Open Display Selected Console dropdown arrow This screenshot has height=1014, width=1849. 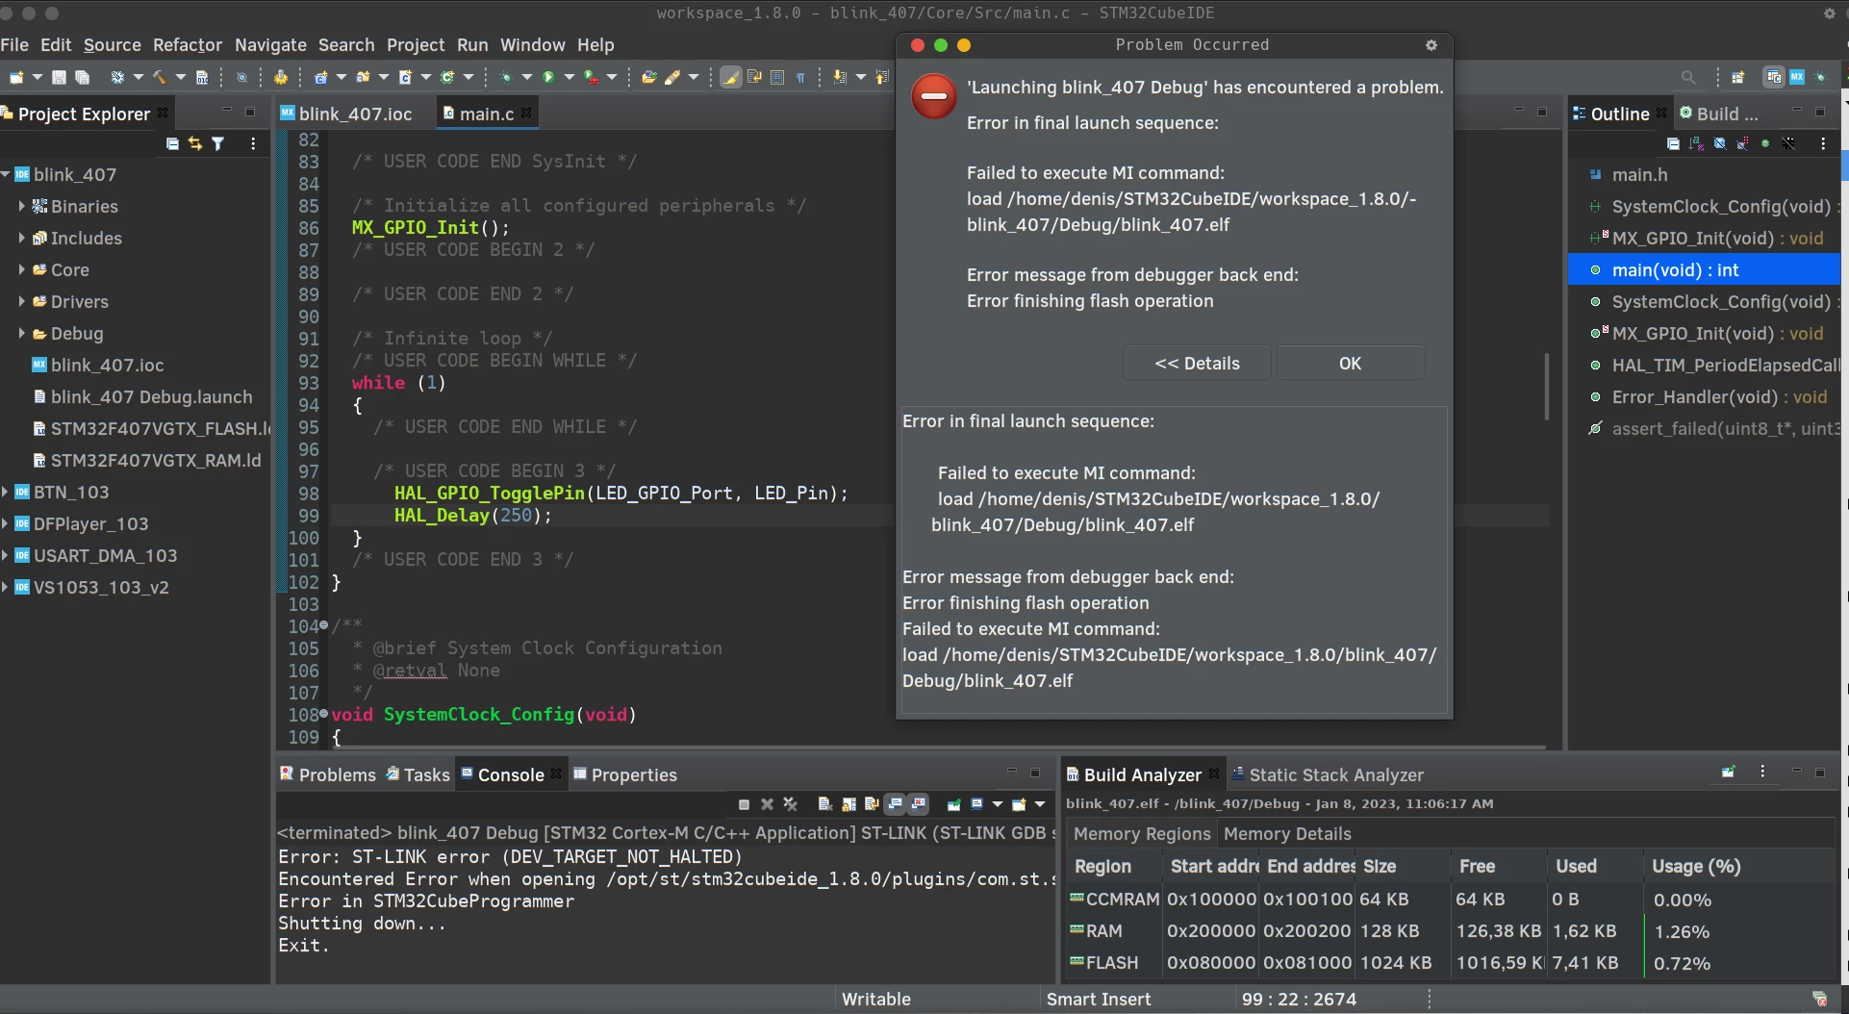tap(997, 804)
